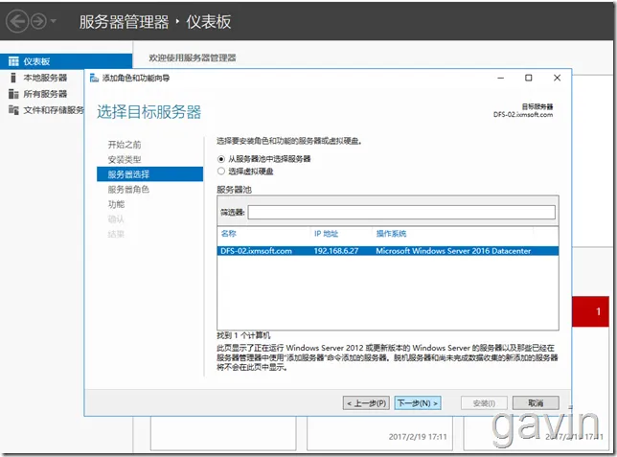617x457 pixels.
Task: Click the 筛选器 filter input field
Action: pos(401,212)
